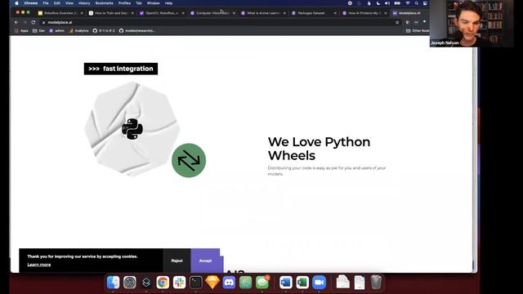
Task: Go back with the browser back arrow
Action: [16, 22]
